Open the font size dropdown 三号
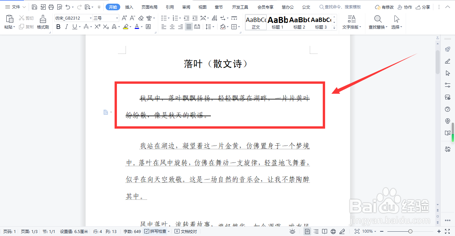Image resolution: width=455 pixels, height=236 pixels. tap(117, 18)
